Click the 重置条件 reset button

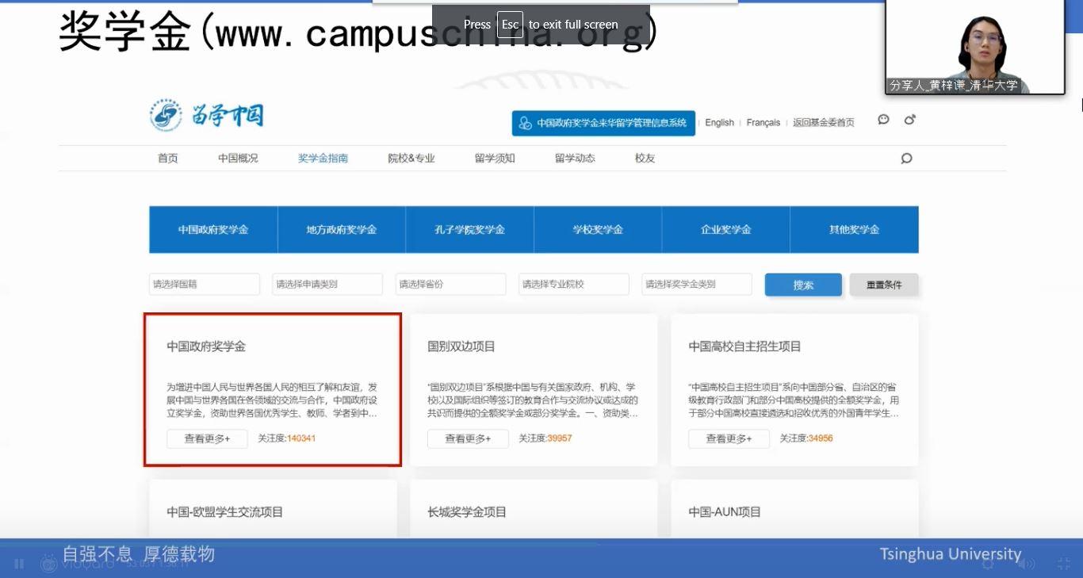884,285
